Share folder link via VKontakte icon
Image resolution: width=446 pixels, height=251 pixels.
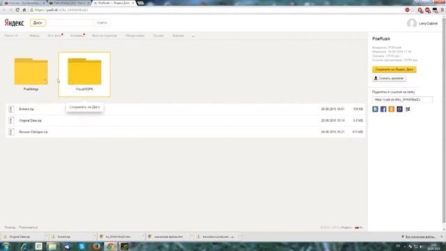(x=375, y=109)
